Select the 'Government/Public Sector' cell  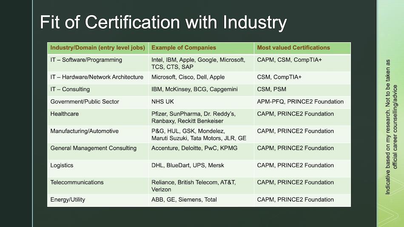click(85, 102)
